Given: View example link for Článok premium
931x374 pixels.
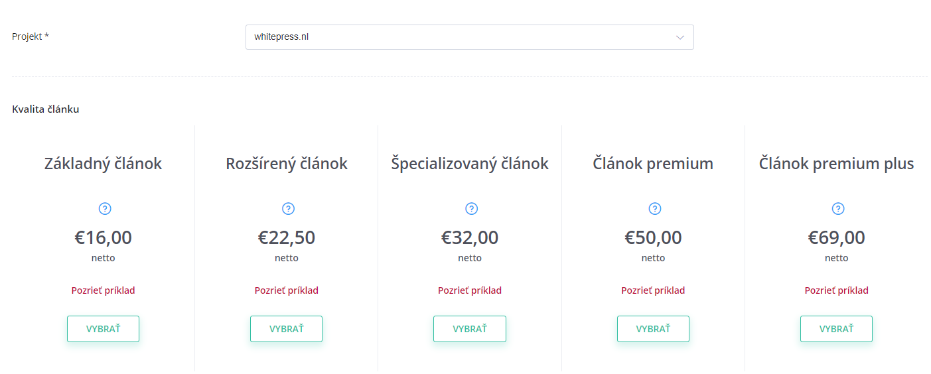Looking at the screenshot, I should pos(653,290).
